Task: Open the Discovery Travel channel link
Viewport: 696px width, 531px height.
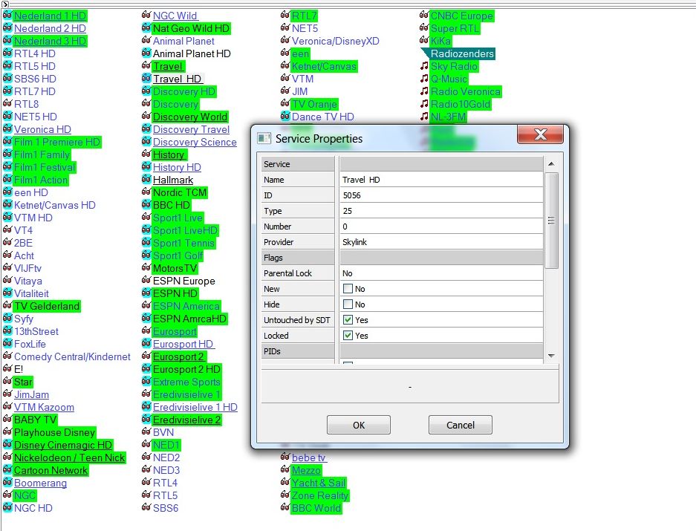Action: pyautogui.click(x=192, y=129)
